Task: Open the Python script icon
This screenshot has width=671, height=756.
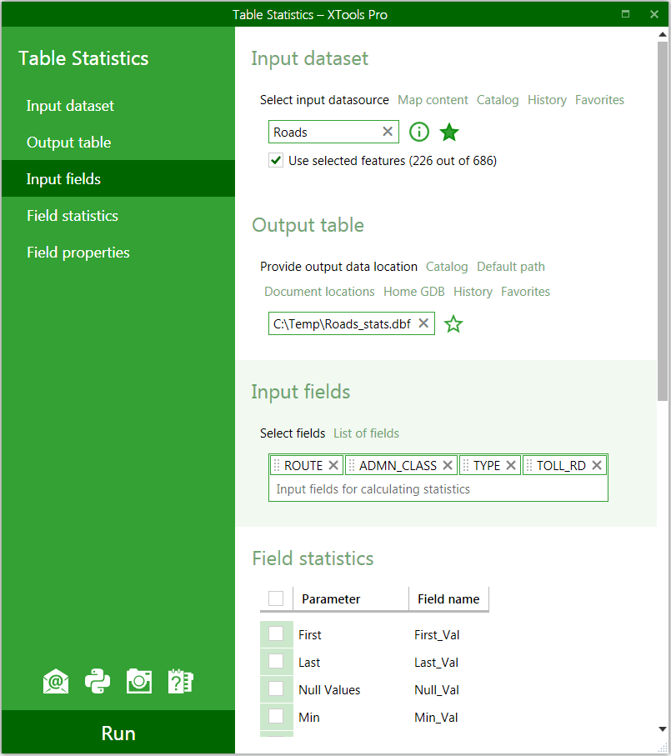Action: [98, 681]
